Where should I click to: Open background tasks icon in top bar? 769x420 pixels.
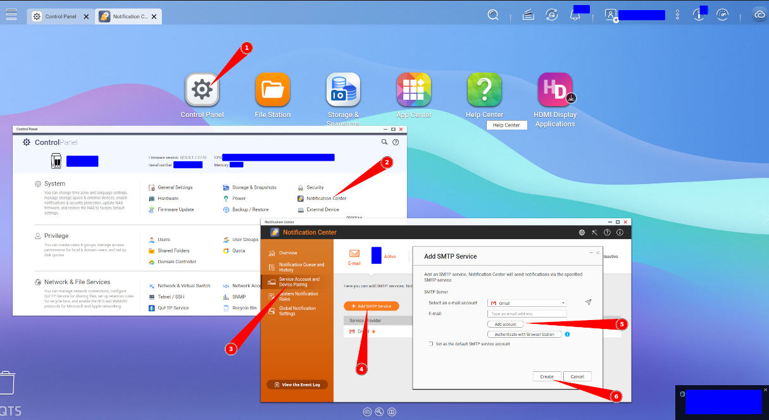click(528, 15)
